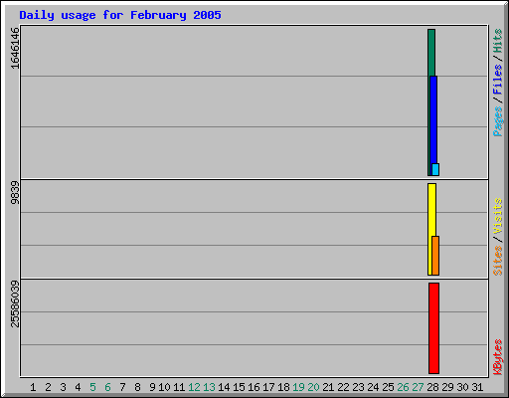
Task: Click green weekend day 27 label
Action: point(418,387)
